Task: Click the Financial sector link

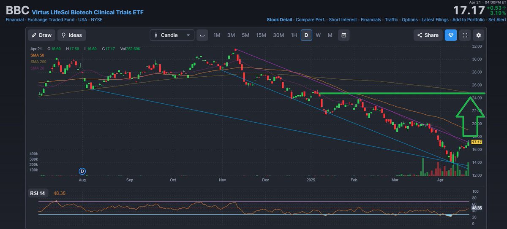Action: tap(15, 20)
